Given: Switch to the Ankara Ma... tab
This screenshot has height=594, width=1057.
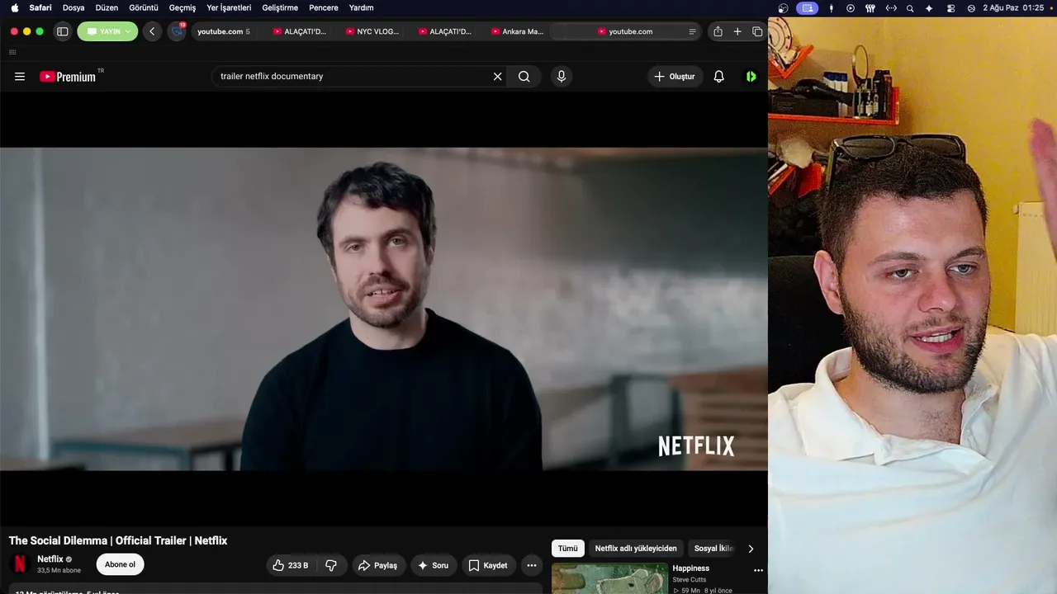Looking at the screenshot, I should pos(518,31).
